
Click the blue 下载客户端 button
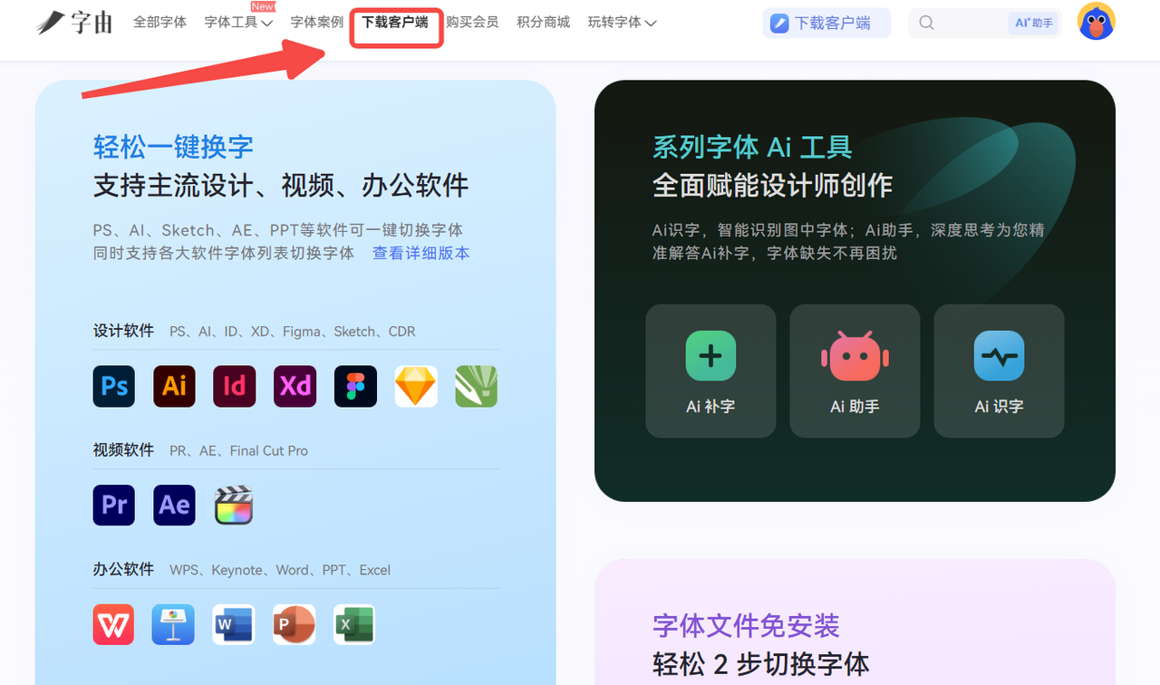click(826, 23)
